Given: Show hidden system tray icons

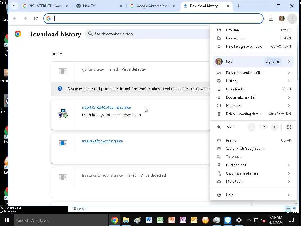Looking at the screenshot, I should tap(249, 220).
